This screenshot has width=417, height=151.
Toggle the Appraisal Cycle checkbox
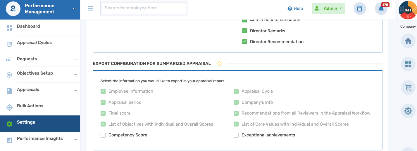pos(236,91)
